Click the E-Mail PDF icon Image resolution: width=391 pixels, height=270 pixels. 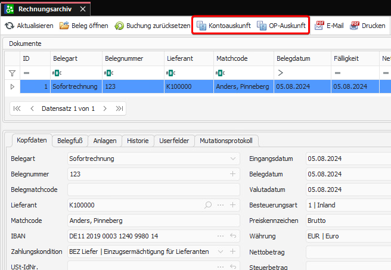click(x=319, y=26)
